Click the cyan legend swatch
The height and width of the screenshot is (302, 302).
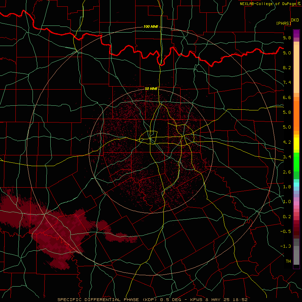point(296,185)
